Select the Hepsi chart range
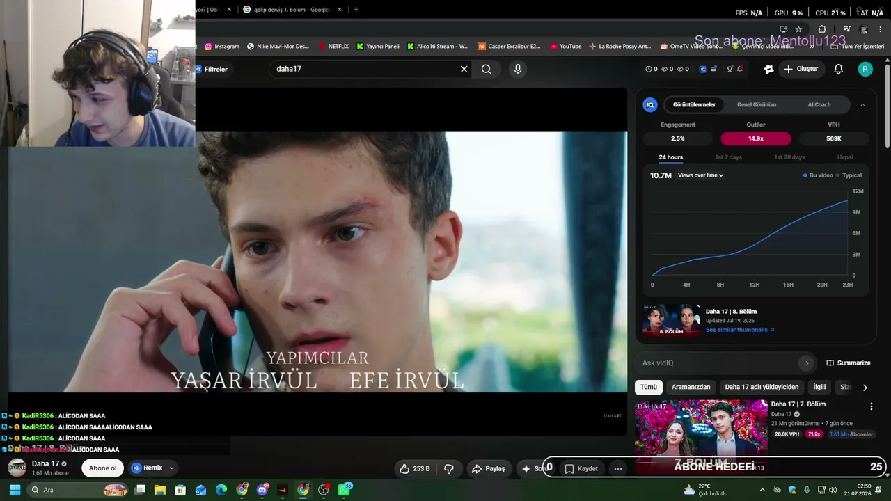Viewport: 891px width, 501px height. [x=845, y=157]
